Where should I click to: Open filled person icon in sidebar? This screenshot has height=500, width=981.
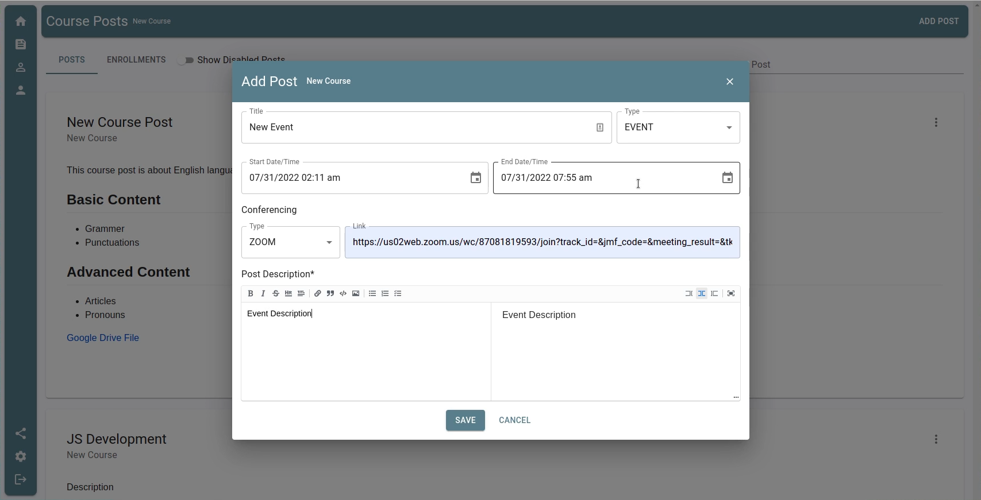21,90
